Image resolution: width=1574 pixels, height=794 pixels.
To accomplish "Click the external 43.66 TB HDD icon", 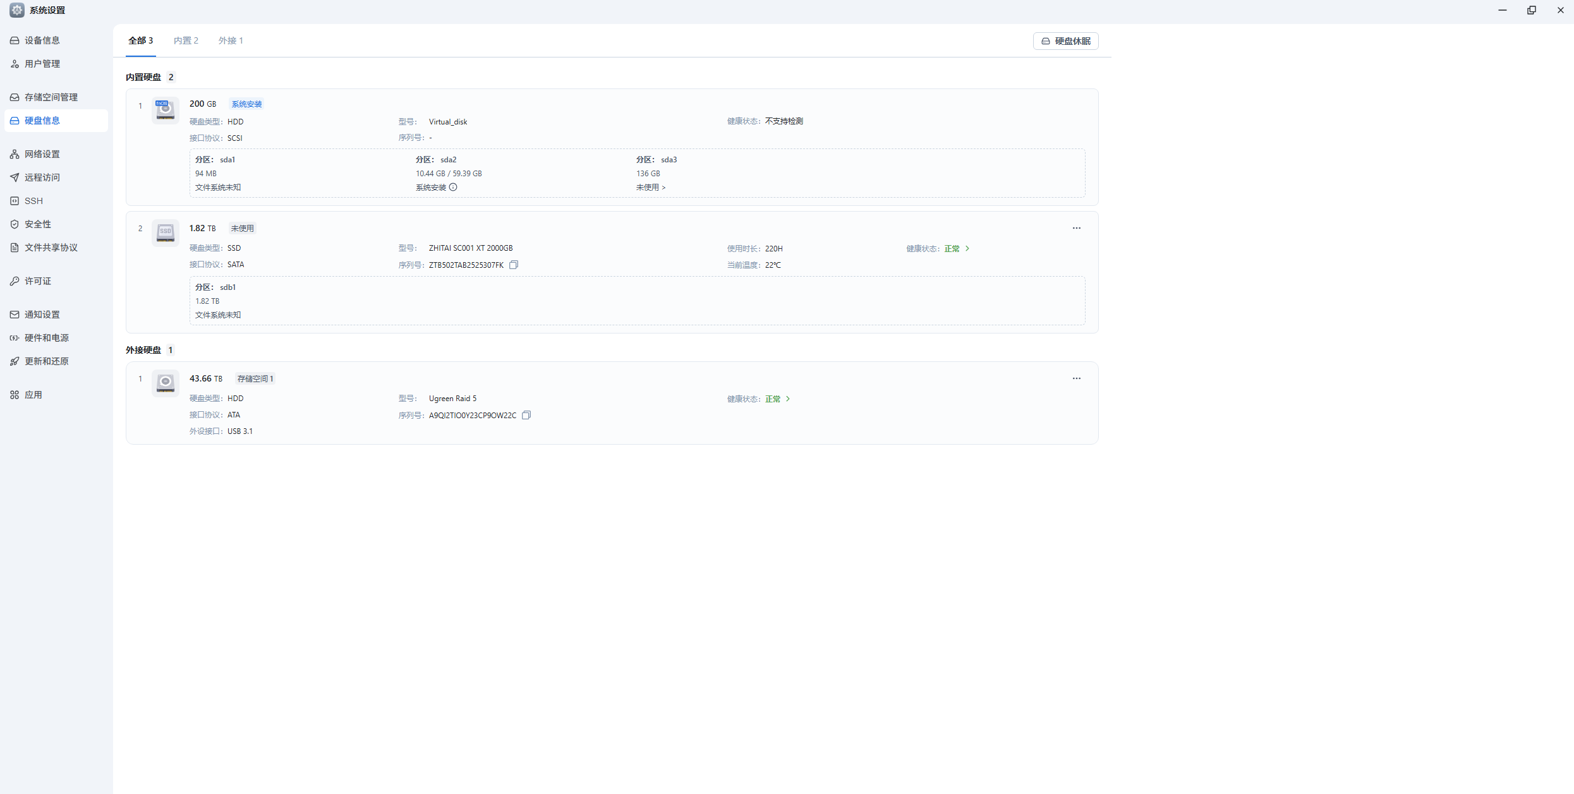I will coord(166,383).
